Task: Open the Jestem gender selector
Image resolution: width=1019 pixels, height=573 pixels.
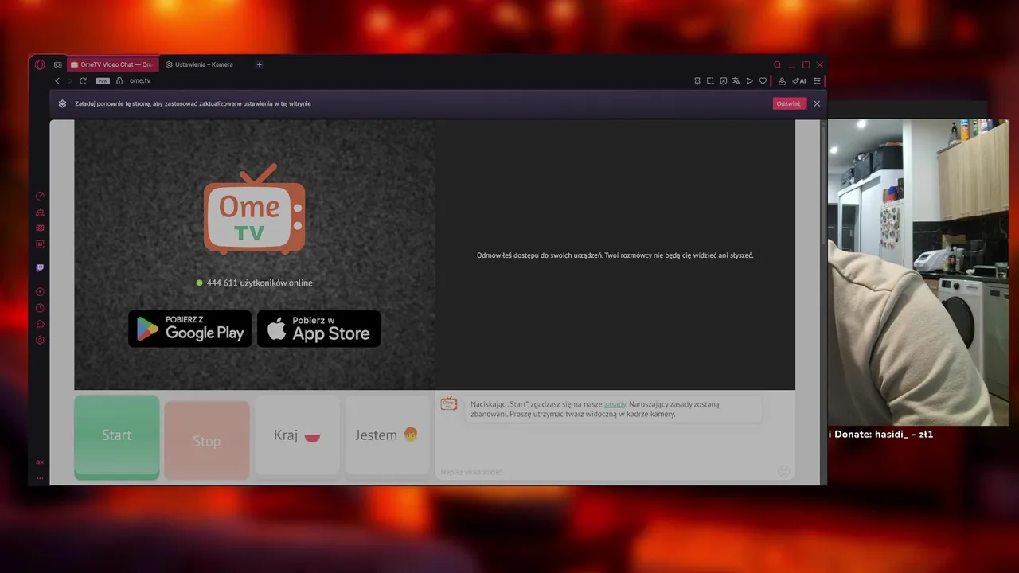Action: click(387, 436)
